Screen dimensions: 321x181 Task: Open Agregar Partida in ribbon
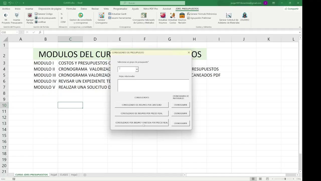(x=30, y=18)
